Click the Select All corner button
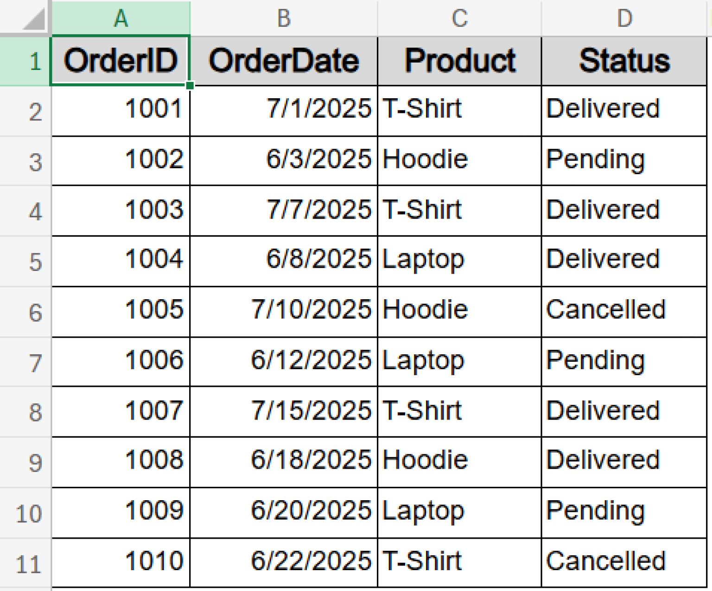This screenshot has width=712, height=591. [x=25, y=19]
